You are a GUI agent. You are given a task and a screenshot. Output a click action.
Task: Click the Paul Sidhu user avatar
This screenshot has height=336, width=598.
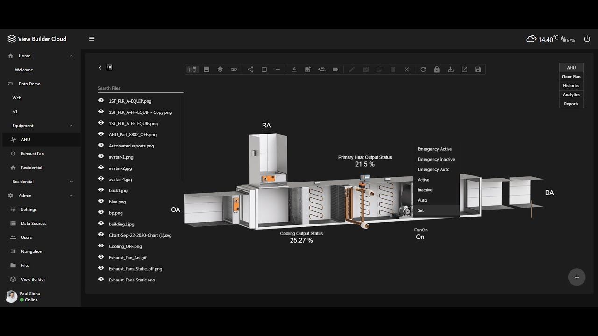(11, 296)
